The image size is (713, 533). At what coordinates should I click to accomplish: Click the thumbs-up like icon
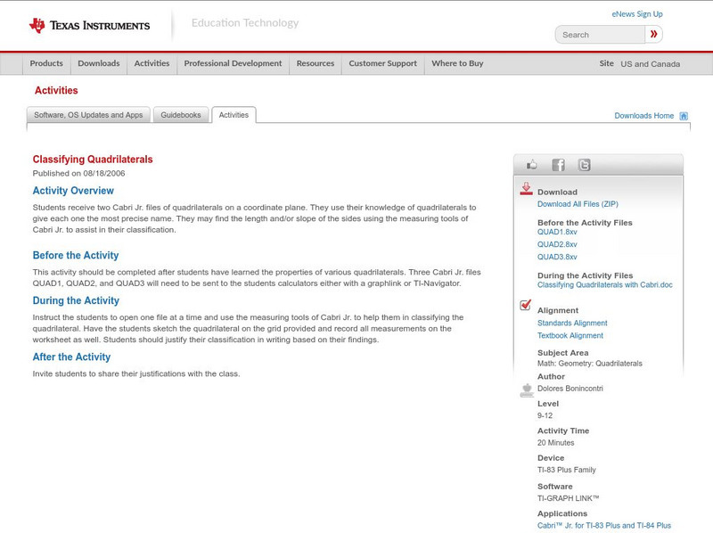tap(531, 165)
